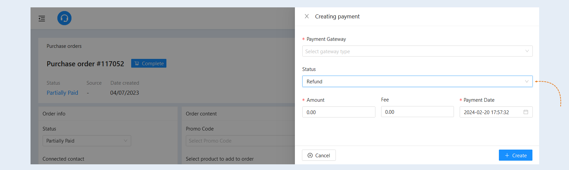Screen dimensions: 569x170
Task: Click the plus icon on Create button
Action: click(507, 155)
